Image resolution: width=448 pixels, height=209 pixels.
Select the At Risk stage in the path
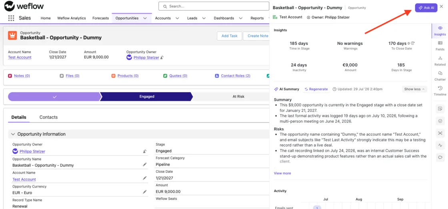231,96
